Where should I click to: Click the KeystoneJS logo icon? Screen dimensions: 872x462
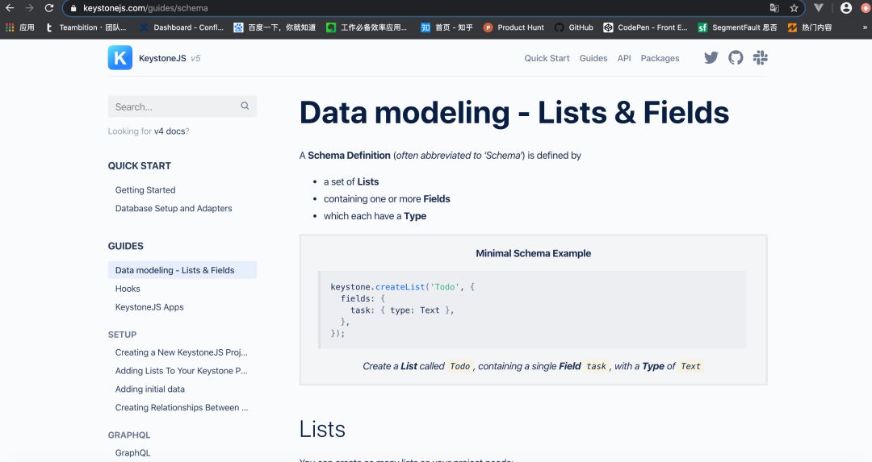tap(120, 58)
